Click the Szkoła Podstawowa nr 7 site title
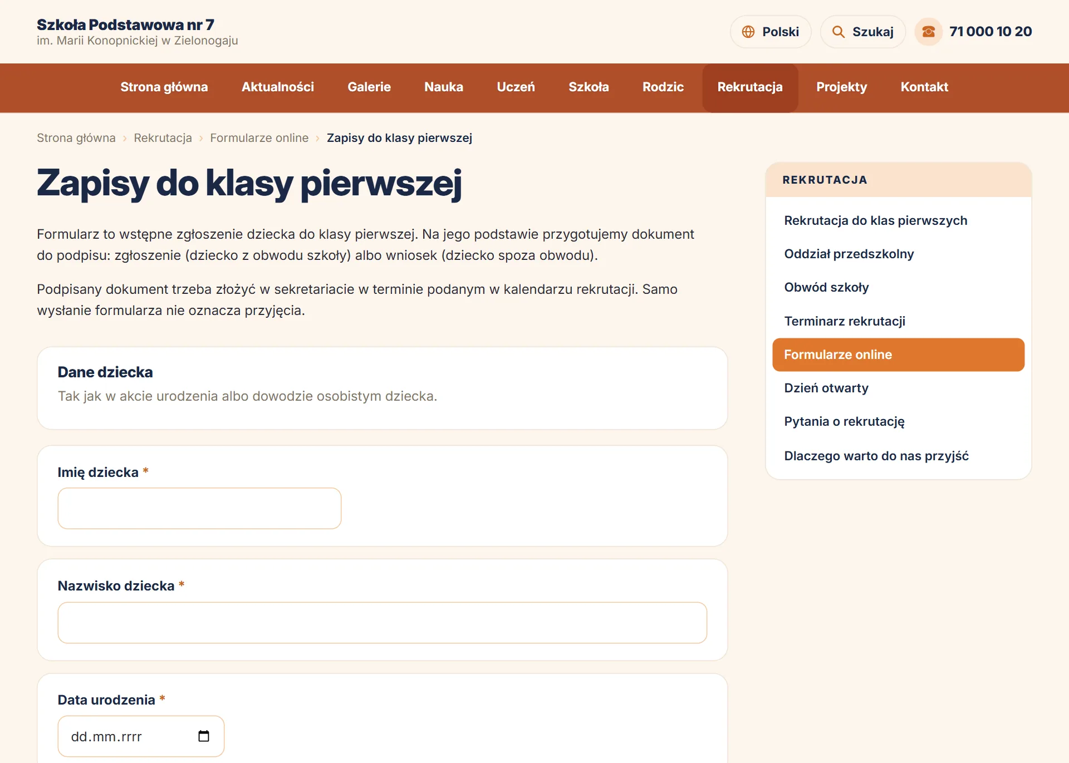Viewport: 1069px width, 763px height. click(x=125, y=25)
